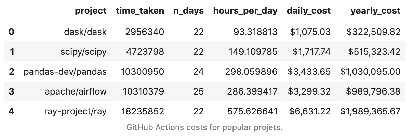Screen dimensions: 413x137
Task: Click row index 0
Action: pos(11,32)
